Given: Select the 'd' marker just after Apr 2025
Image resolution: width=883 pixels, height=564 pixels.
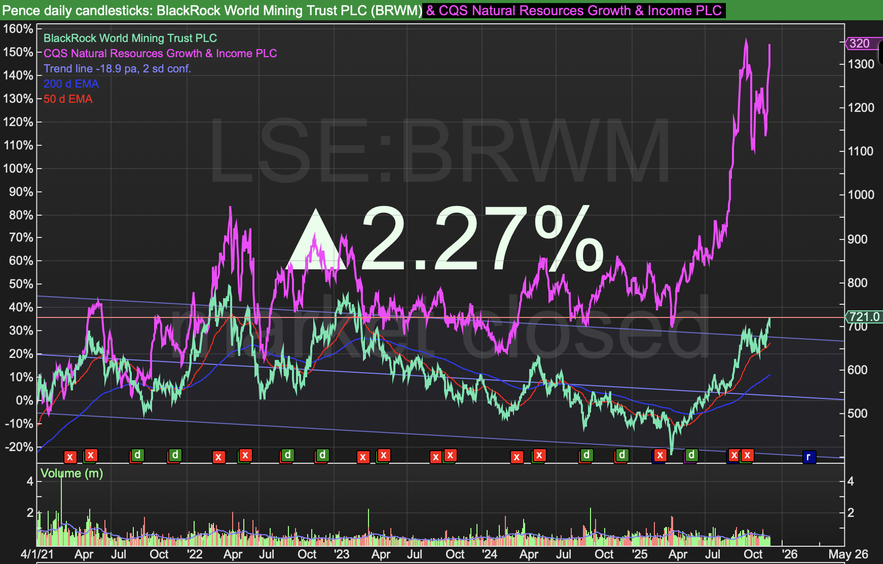Looking at the screenshot, I should [691, 455].
